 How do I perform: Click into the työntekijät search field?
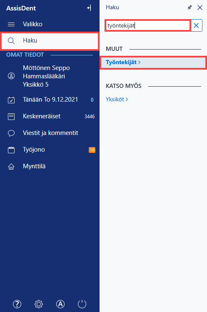[x=148, y=25]
